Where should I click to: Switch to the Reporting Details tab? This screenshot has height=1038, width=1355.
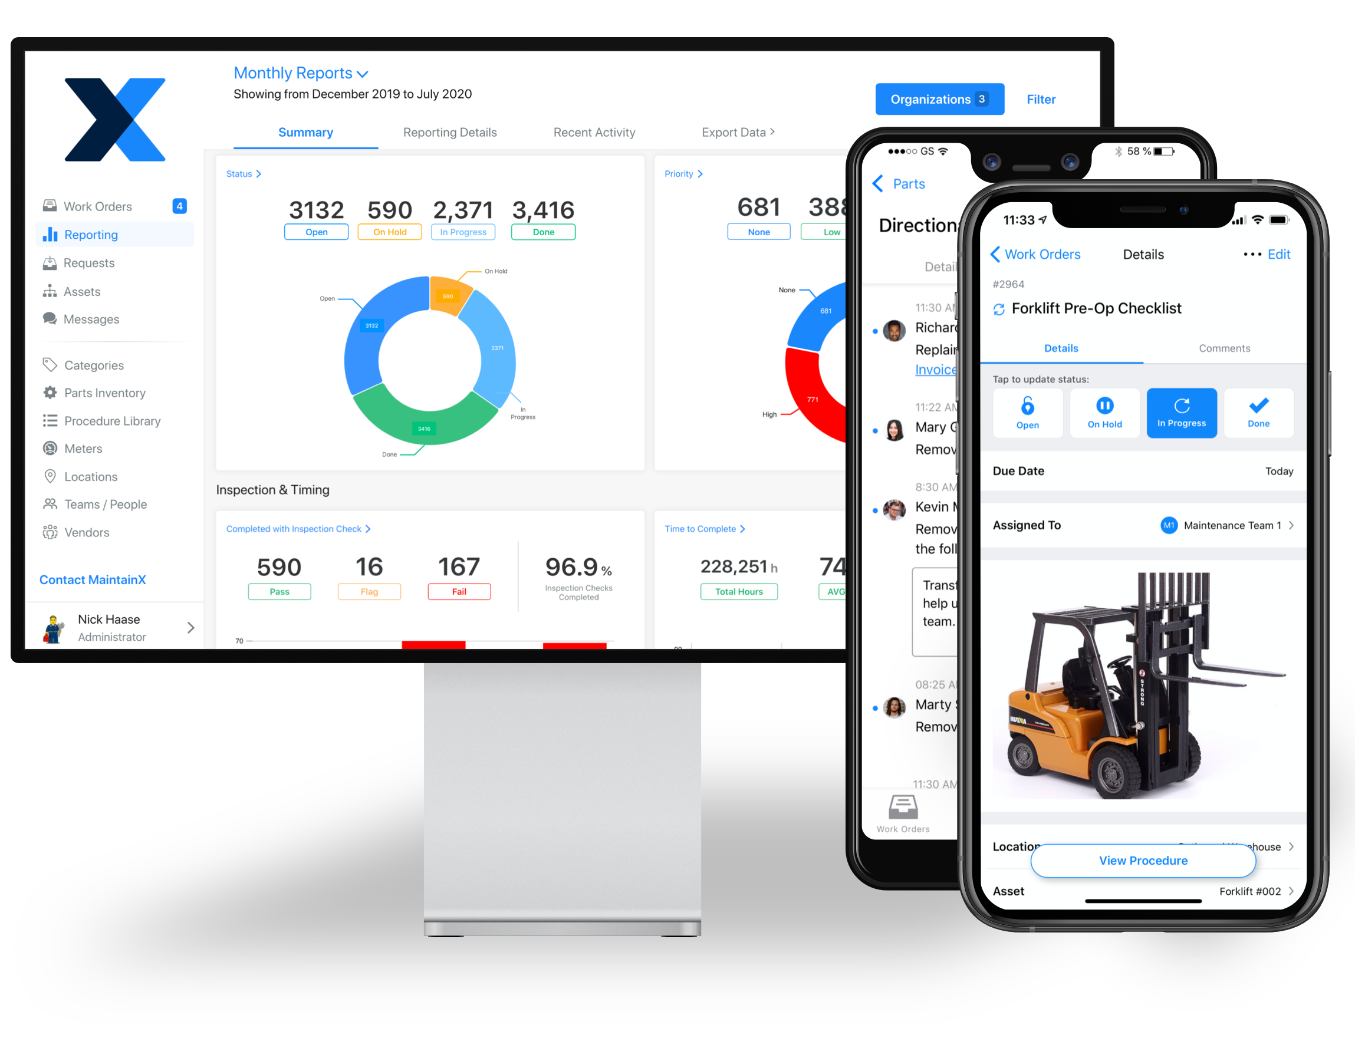448,133
